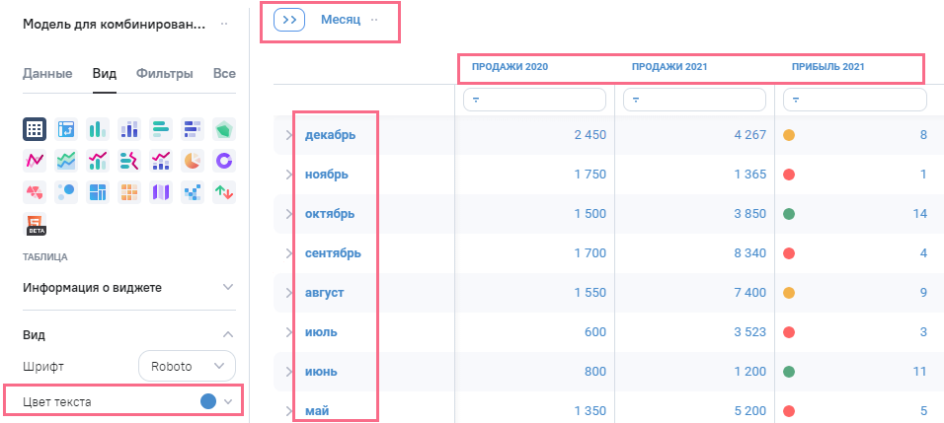The height and width of the screenshot is (423, 944).
Task: Pick the HTML5 beta widget icon
Action: click(35, 224)
